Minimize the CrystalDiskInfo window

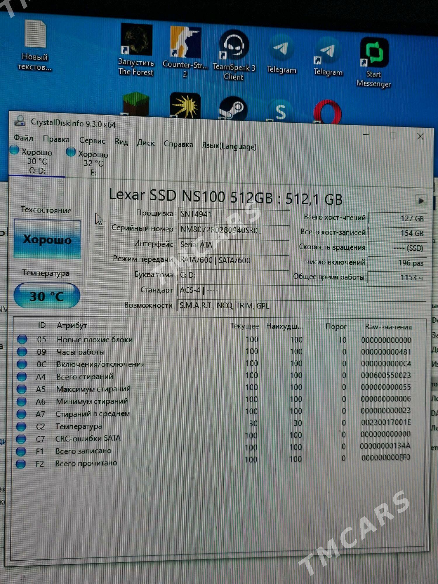click(x=366, y=135)
